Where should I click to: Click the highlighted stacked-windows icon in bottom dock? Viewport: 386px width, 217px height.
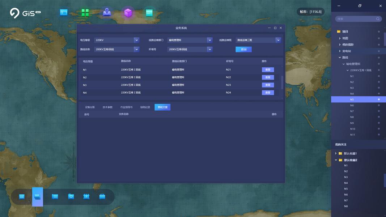(x=37, y=196)
